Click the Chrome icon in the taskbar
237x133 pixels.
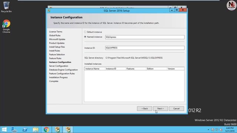[x=46, y=130]
